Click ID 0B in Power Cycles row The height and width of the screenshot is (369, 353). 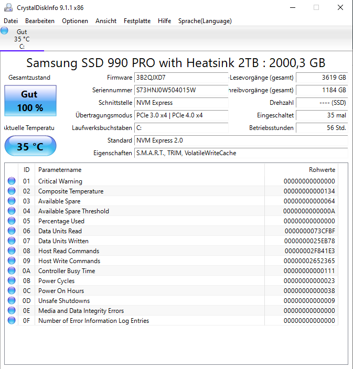tap(27, 281)
